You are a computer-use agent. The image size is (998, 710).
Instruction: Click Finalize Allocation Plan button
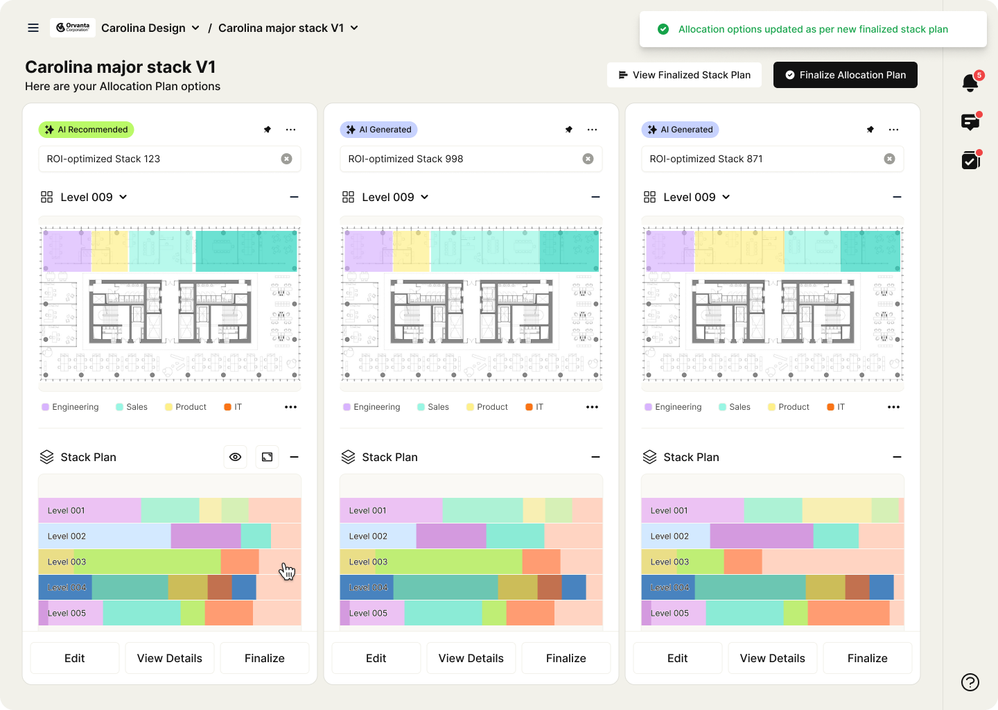(x=846, y=75)
